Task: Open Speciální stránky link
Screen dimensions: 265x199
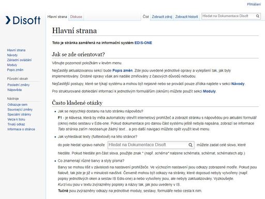Action: pos(19,115)
